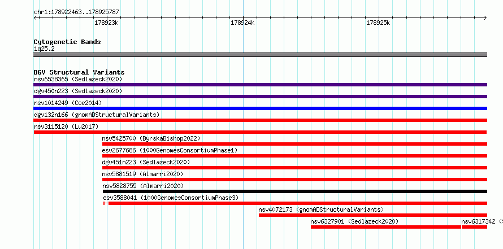Image resolution: width=503 pixels, height=249 pixels.
Task: Click the short red nsv6317342 bar
Action: (474, 227)
